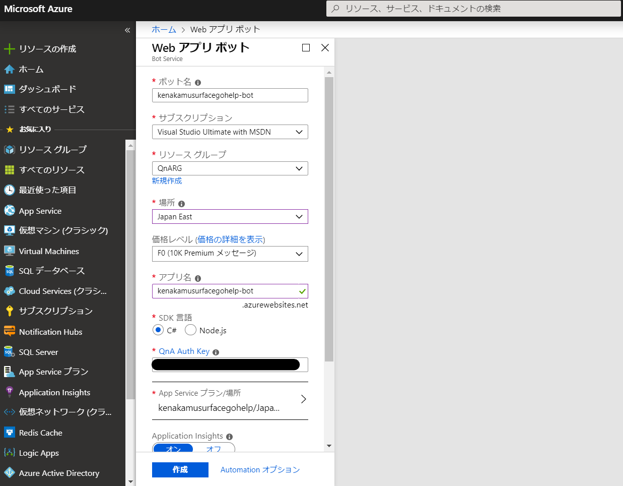The width and height of the screenshot is (623, 486).
Task: Click info icon next to location label
Action: 182,204
